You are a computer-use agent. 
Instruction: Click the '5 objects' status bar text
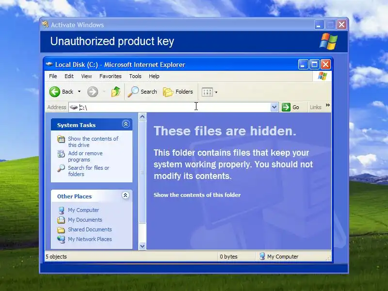[x=56, y=257]
